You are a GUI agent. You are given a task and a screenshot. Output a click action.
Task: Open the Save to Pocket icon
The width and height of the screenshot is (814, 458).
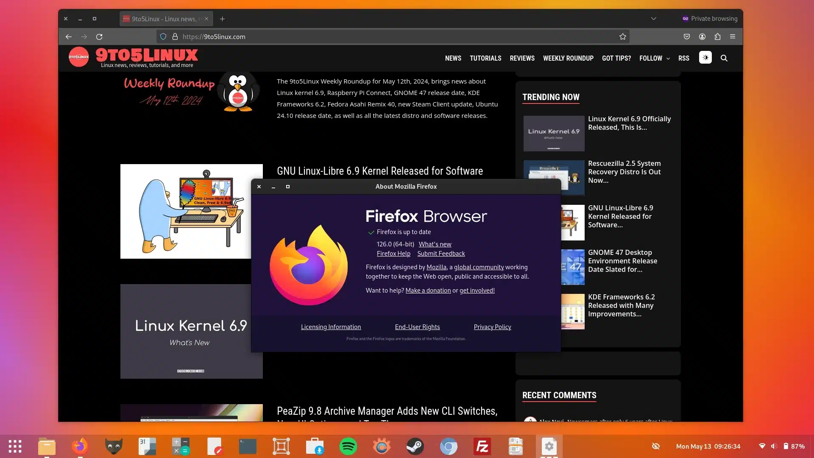tap(687, 37)
